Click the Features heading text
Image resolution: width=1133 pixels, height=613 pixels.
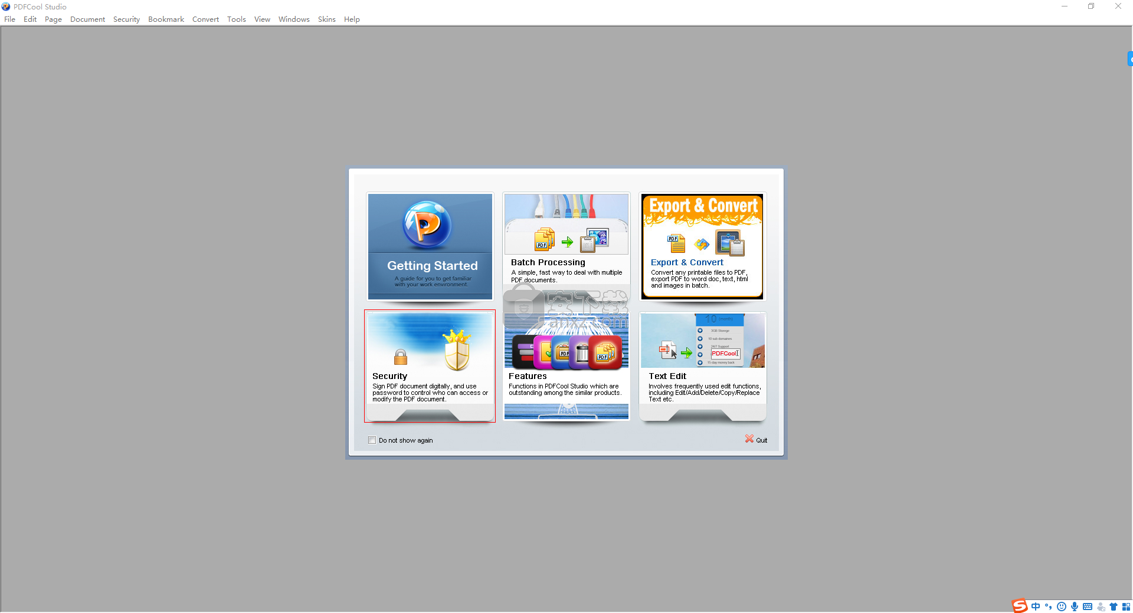(x=528, y=376)
